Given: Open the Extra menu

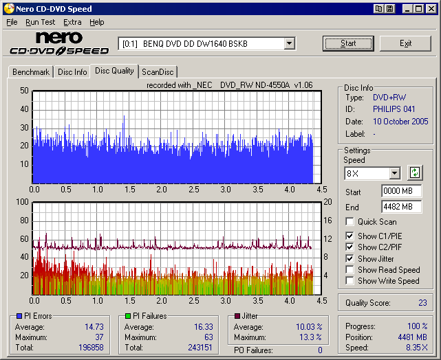Looking at the screenshot, I should 72,22.
